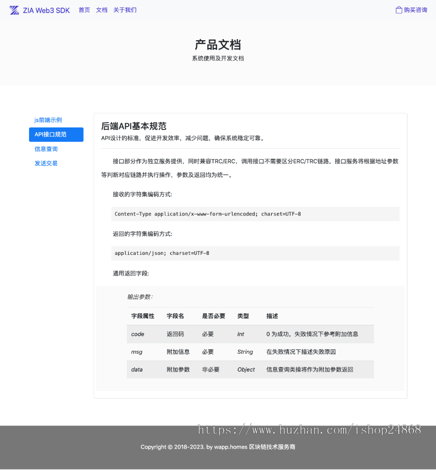The height and width of the screenshot is (470, 436).
Task: Open the 信息查询 sidebar item
Action: tap(46, 149)
